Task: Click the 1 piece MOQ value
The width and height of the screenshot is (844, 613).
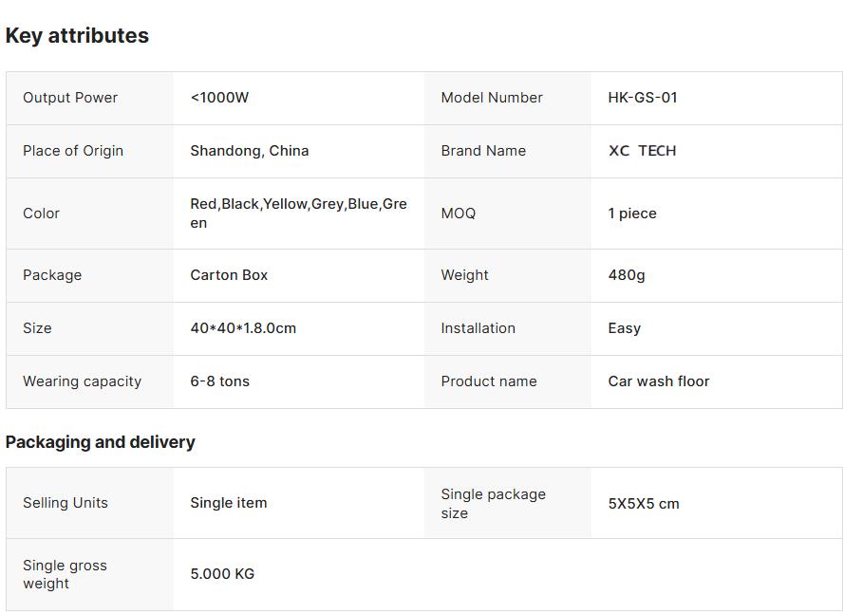Action: [x=632, y=214]
